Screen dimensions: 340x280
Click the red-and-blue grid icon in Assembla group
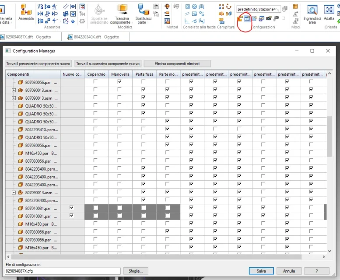click(82, 7)
